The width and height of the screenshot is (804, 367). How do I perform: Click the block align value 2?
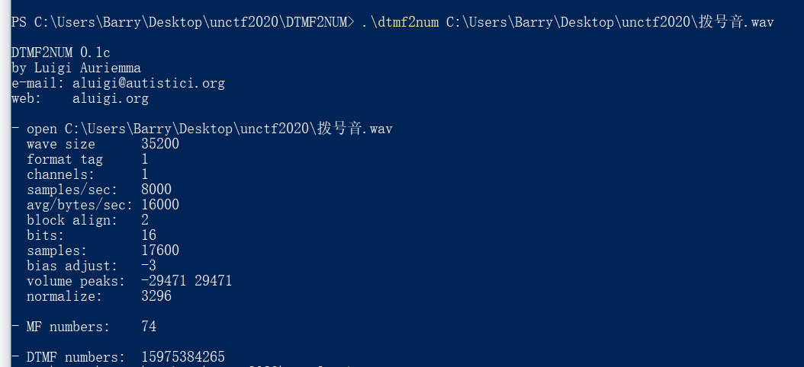coord(145,220)
